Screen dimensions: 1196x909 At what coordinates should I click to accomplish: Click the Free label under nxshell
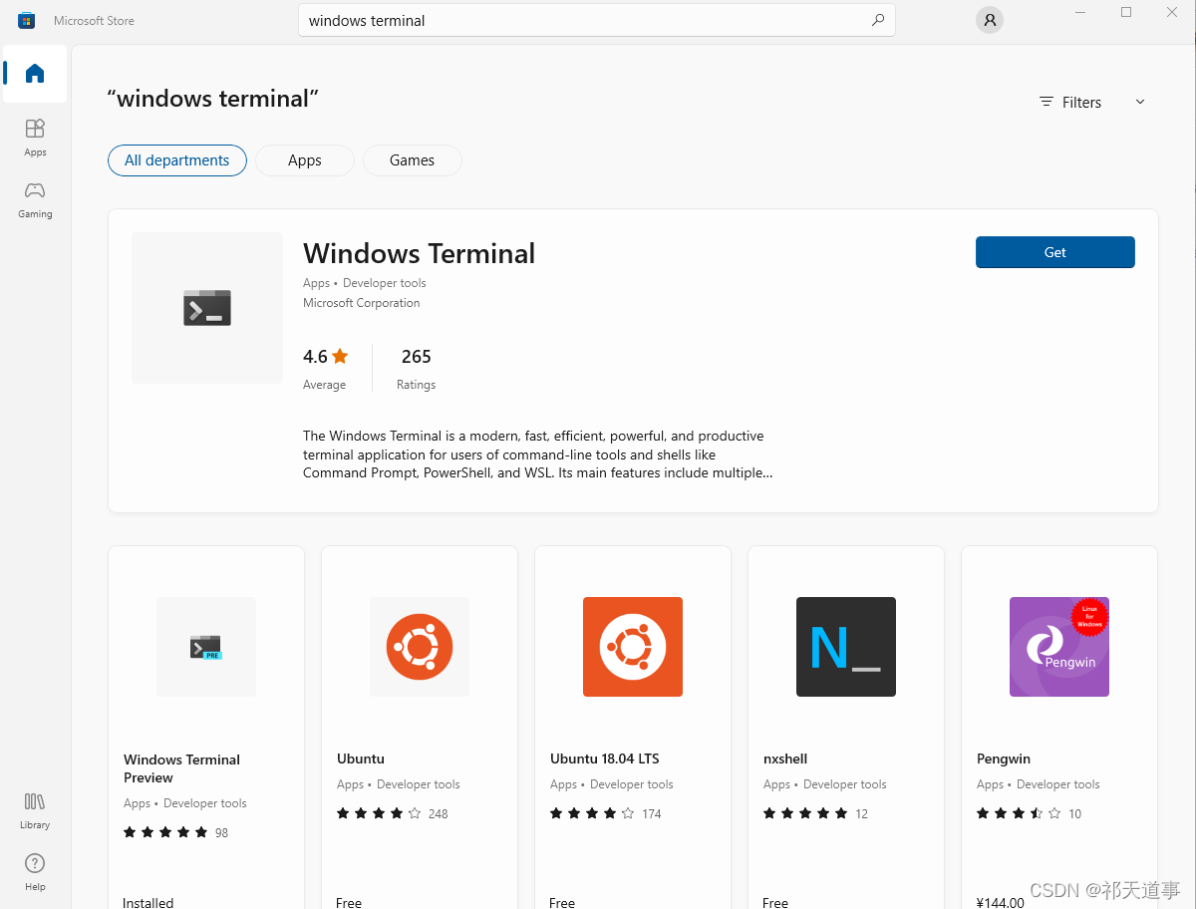[775, 902]
